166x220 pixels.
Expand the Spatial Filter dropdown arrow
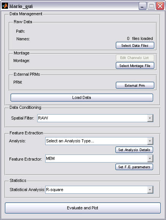[x=150, y=118]
